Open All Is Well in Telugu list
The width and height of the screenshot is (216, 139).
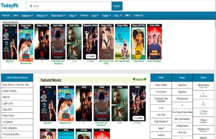pos(182,133)
